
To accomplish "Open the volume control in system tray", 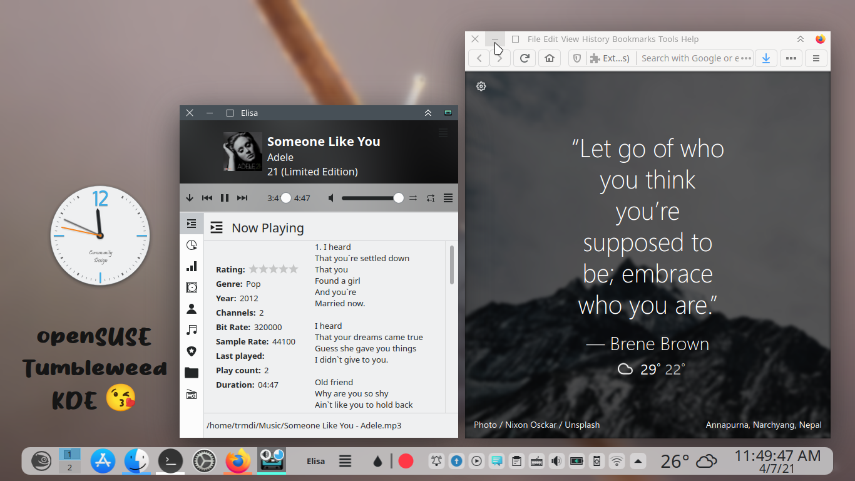I will point(556,462).
